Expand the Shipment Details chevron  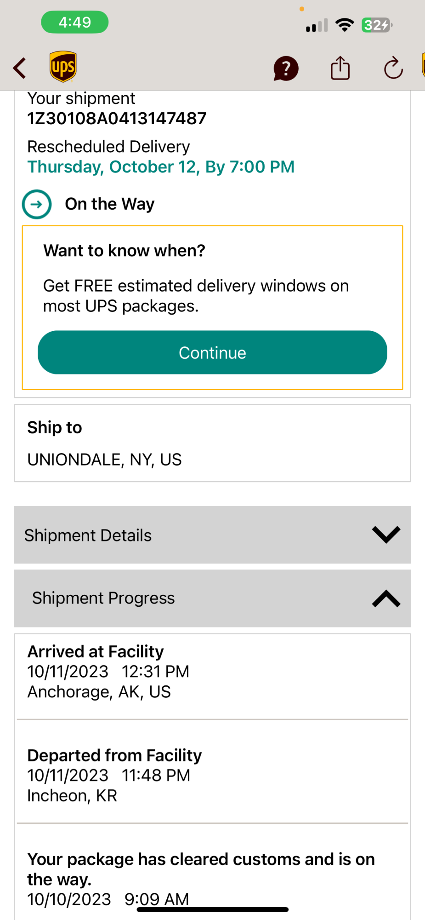click(386, 535)
